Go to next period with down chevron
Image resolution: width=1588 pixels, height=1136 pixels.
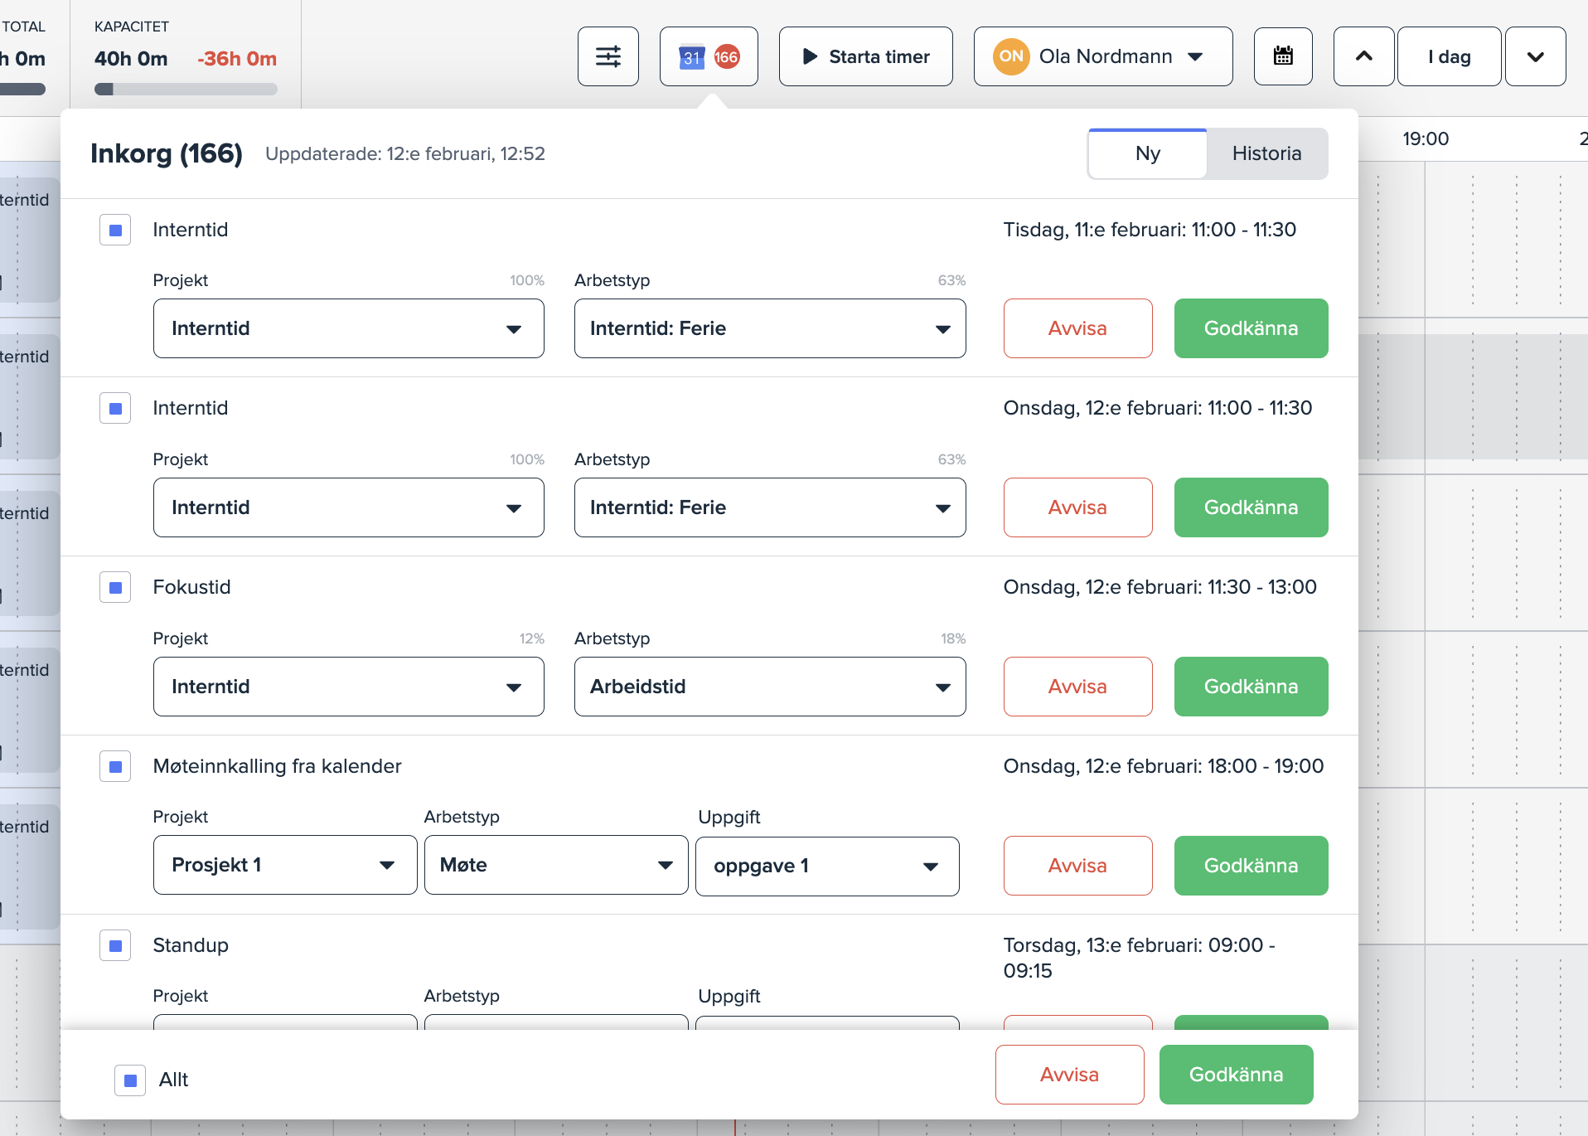[x=1535, y=56]
